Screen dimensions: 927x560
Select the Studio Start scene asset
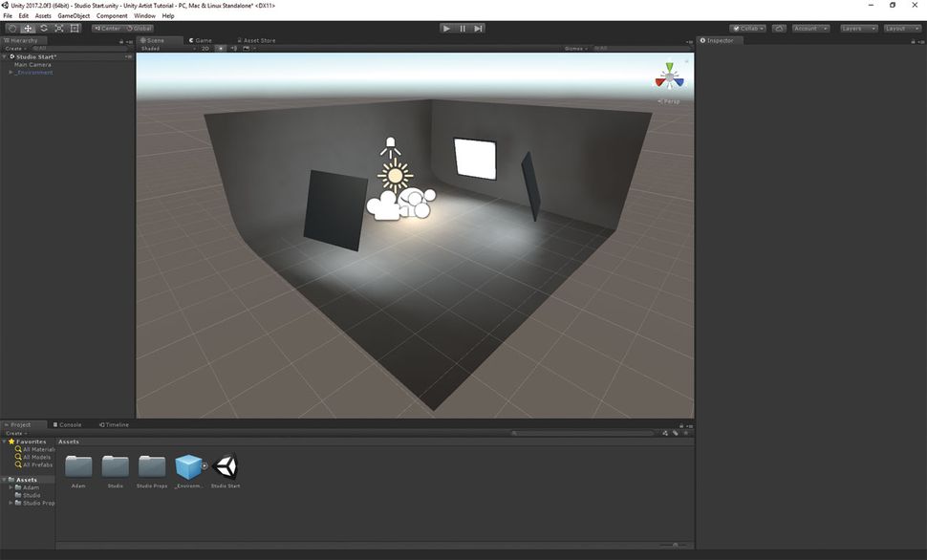[226, 471]
